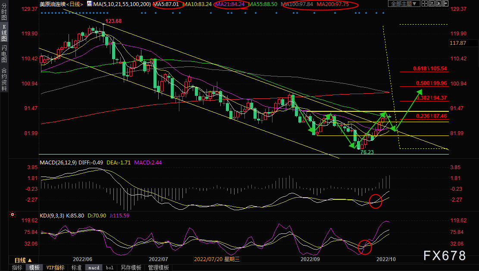Click the J:115.59 value
The height and width of the screenshot is (271, 479).
click(x=119, y=215)
